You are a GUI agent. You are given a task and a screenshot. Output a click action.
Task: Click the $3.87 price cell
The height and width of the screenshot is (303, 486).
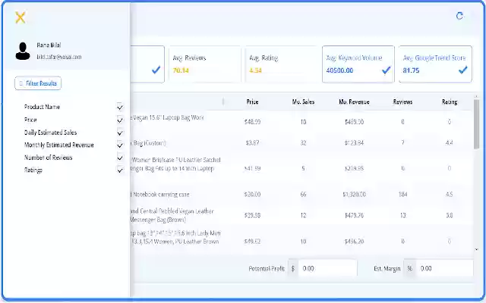(252, 143)
